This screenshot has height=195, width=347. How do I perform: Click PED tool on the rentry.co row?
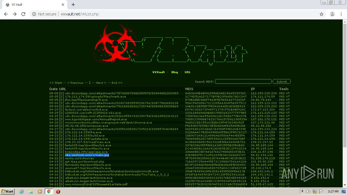coord(282,158)
